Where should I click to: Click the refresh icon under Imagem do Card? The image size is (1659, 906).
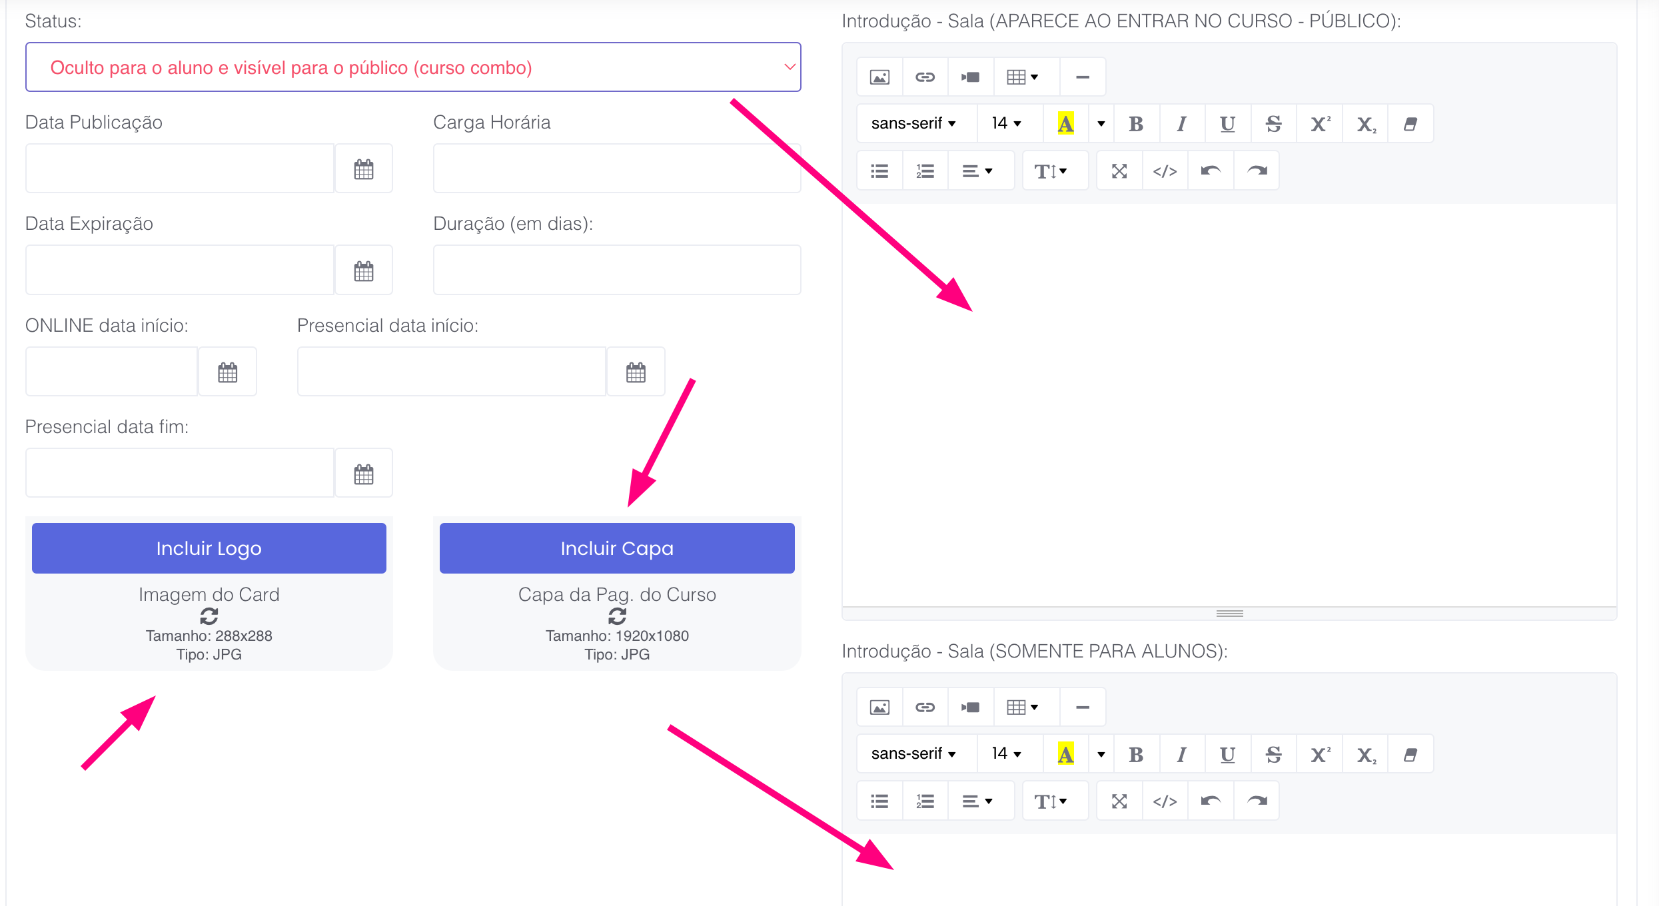point(209,616)
